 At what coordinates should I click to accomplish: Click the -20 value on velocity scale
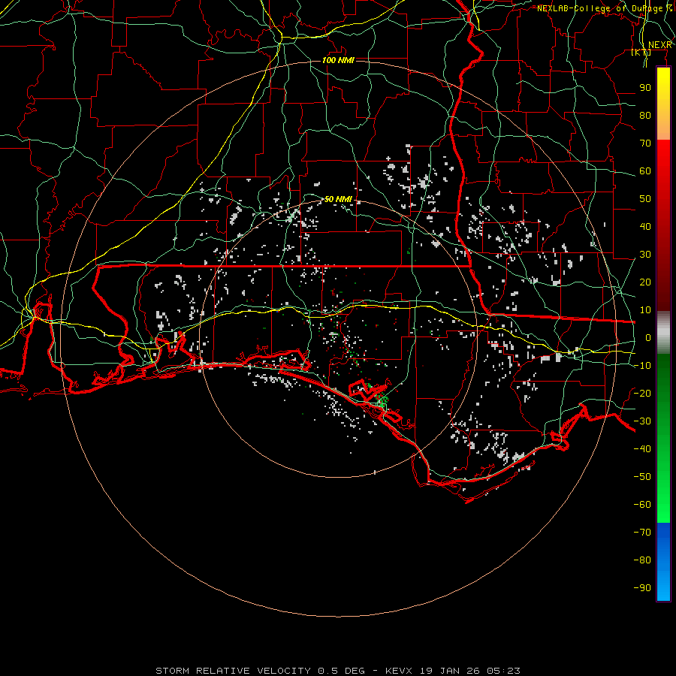coord(642,393)
